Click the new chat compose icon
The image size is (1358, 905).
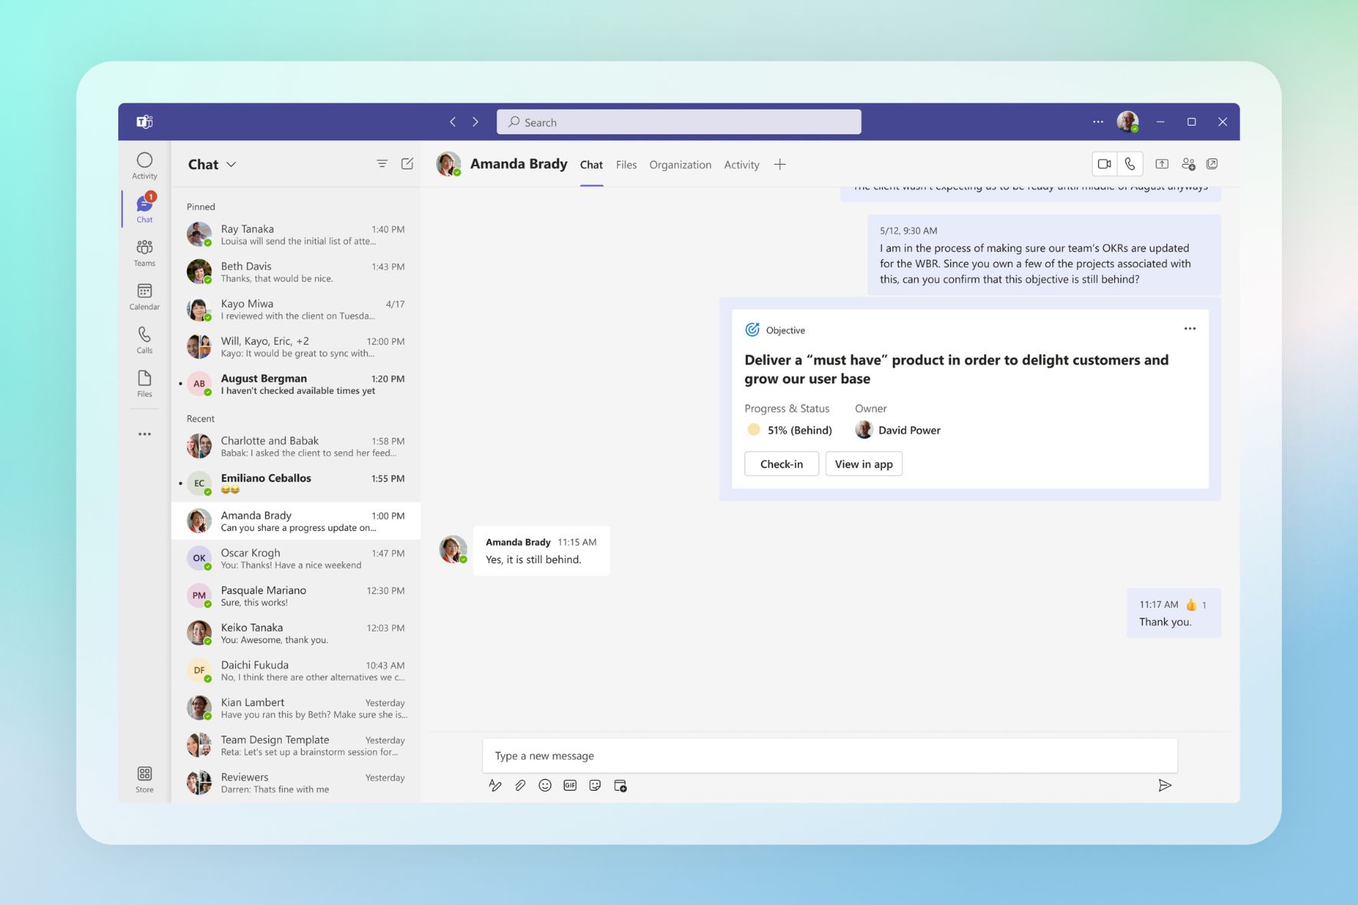tap(407, 164)
